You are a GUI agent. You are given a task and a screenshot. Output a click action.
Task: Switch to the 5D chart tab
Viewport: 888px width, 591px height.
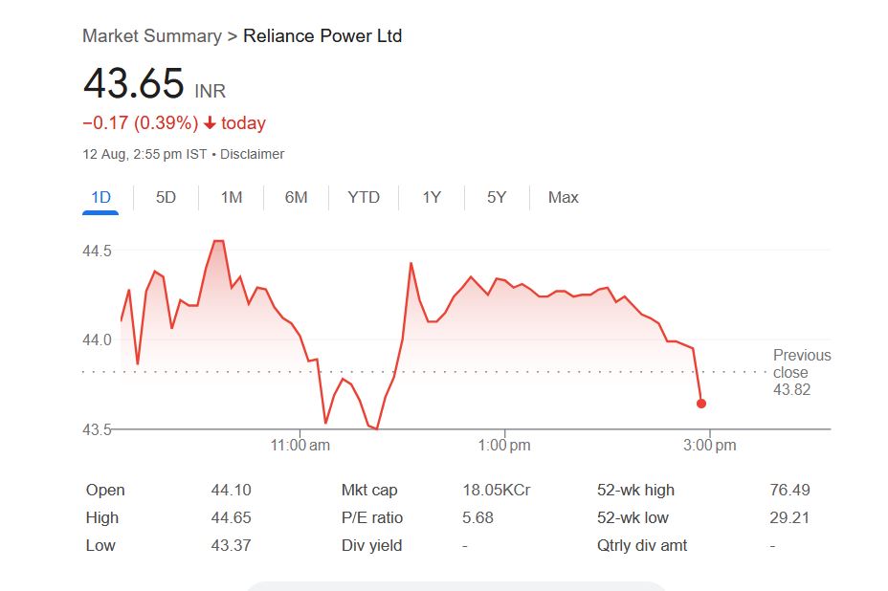pyautogui.click(x=166, y=198)
